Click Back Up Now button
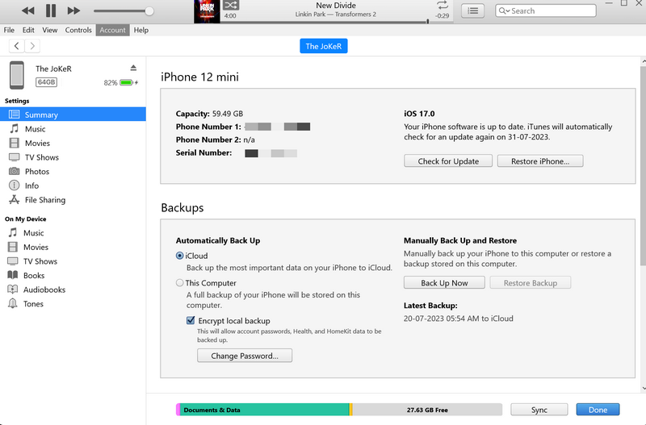646x425 pixels. tap(444, 283)
